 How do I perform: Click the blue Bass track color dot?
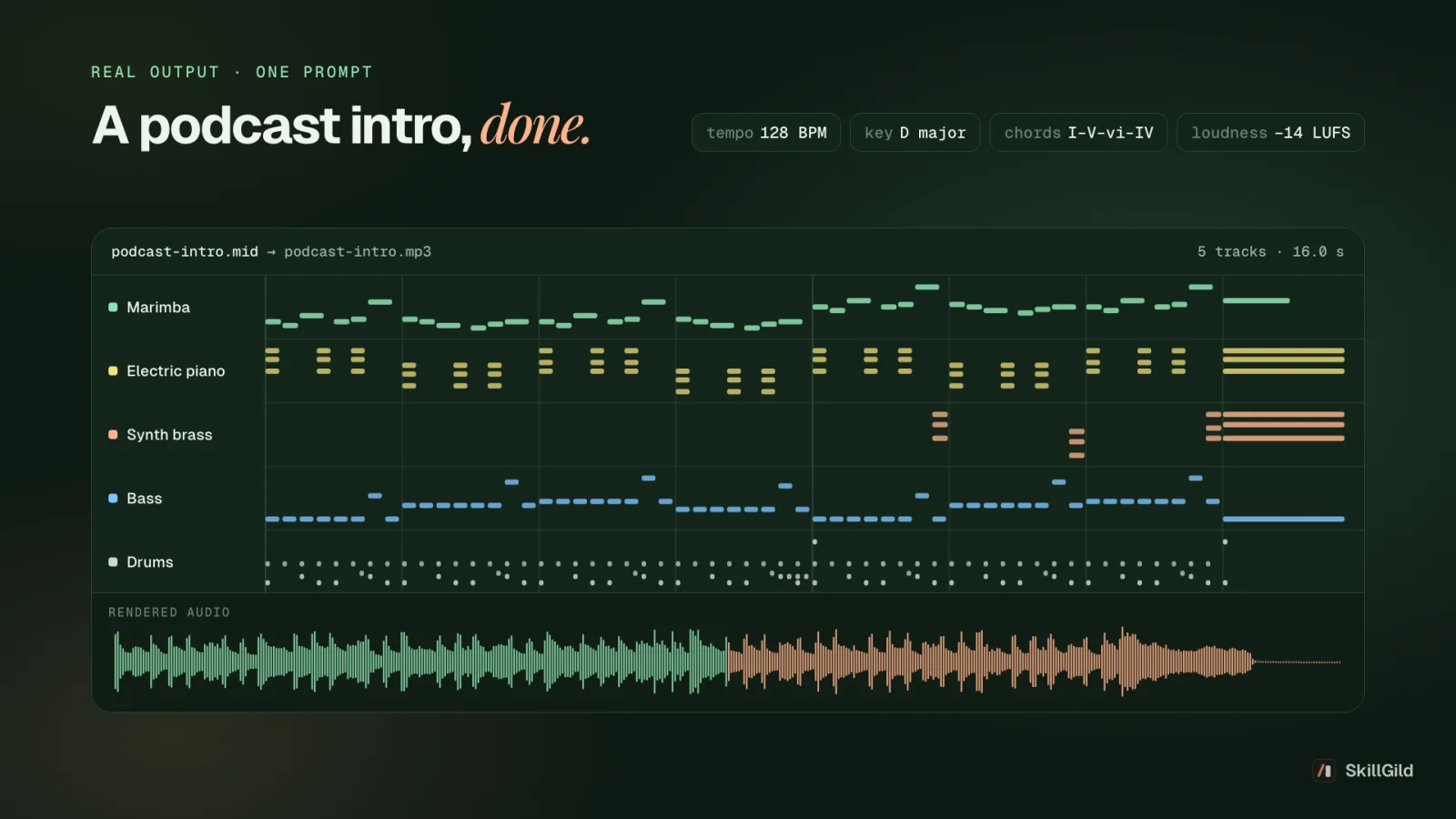(113, 499)
